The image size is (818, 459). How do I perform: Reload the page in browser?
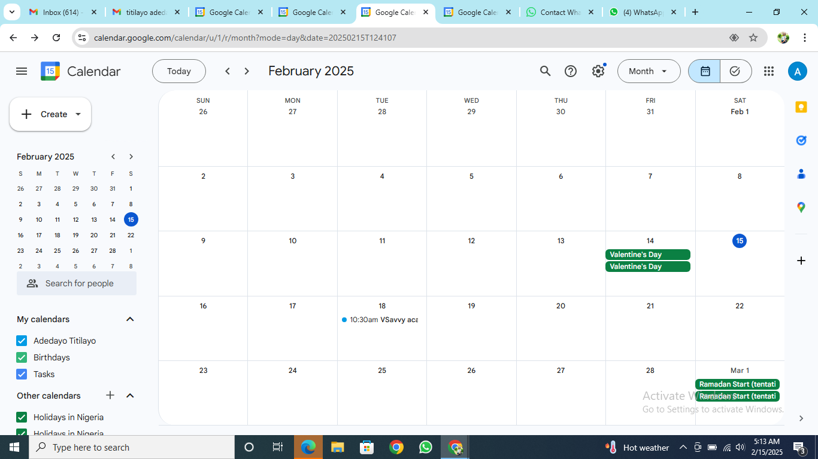click(x=56, y=38)
